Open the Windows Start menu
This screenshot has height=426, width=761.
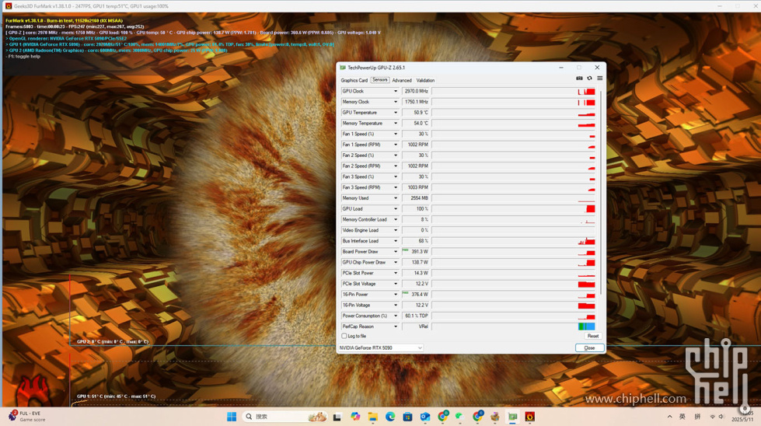[232, 417]
